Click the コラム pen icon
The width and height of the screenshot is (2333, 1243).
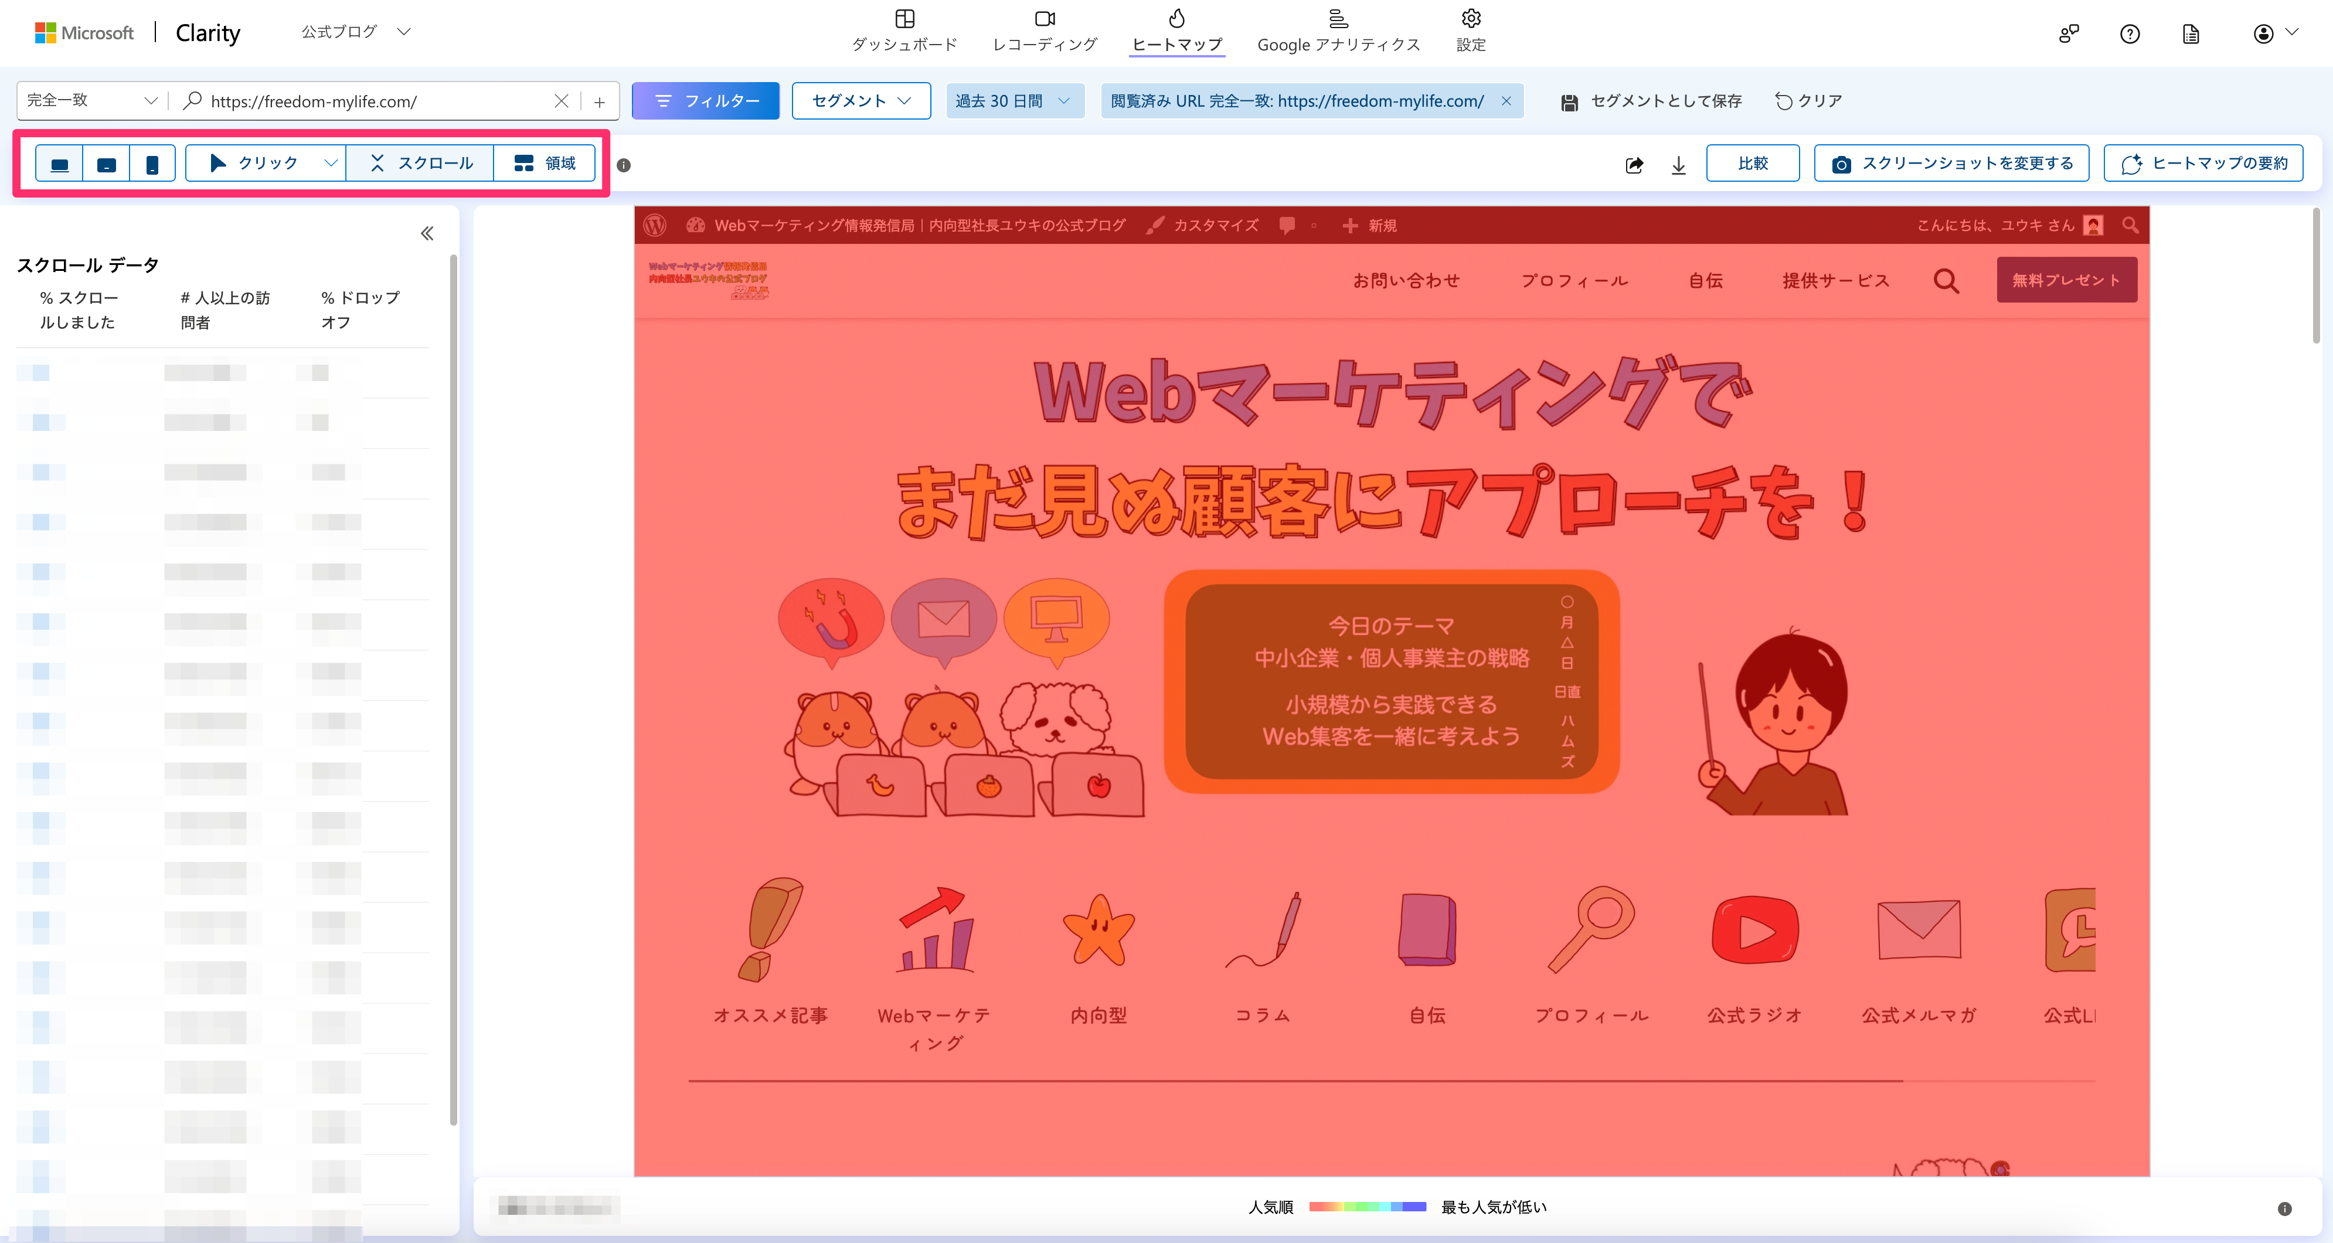pyautogui.click(x=1263, y=929)
